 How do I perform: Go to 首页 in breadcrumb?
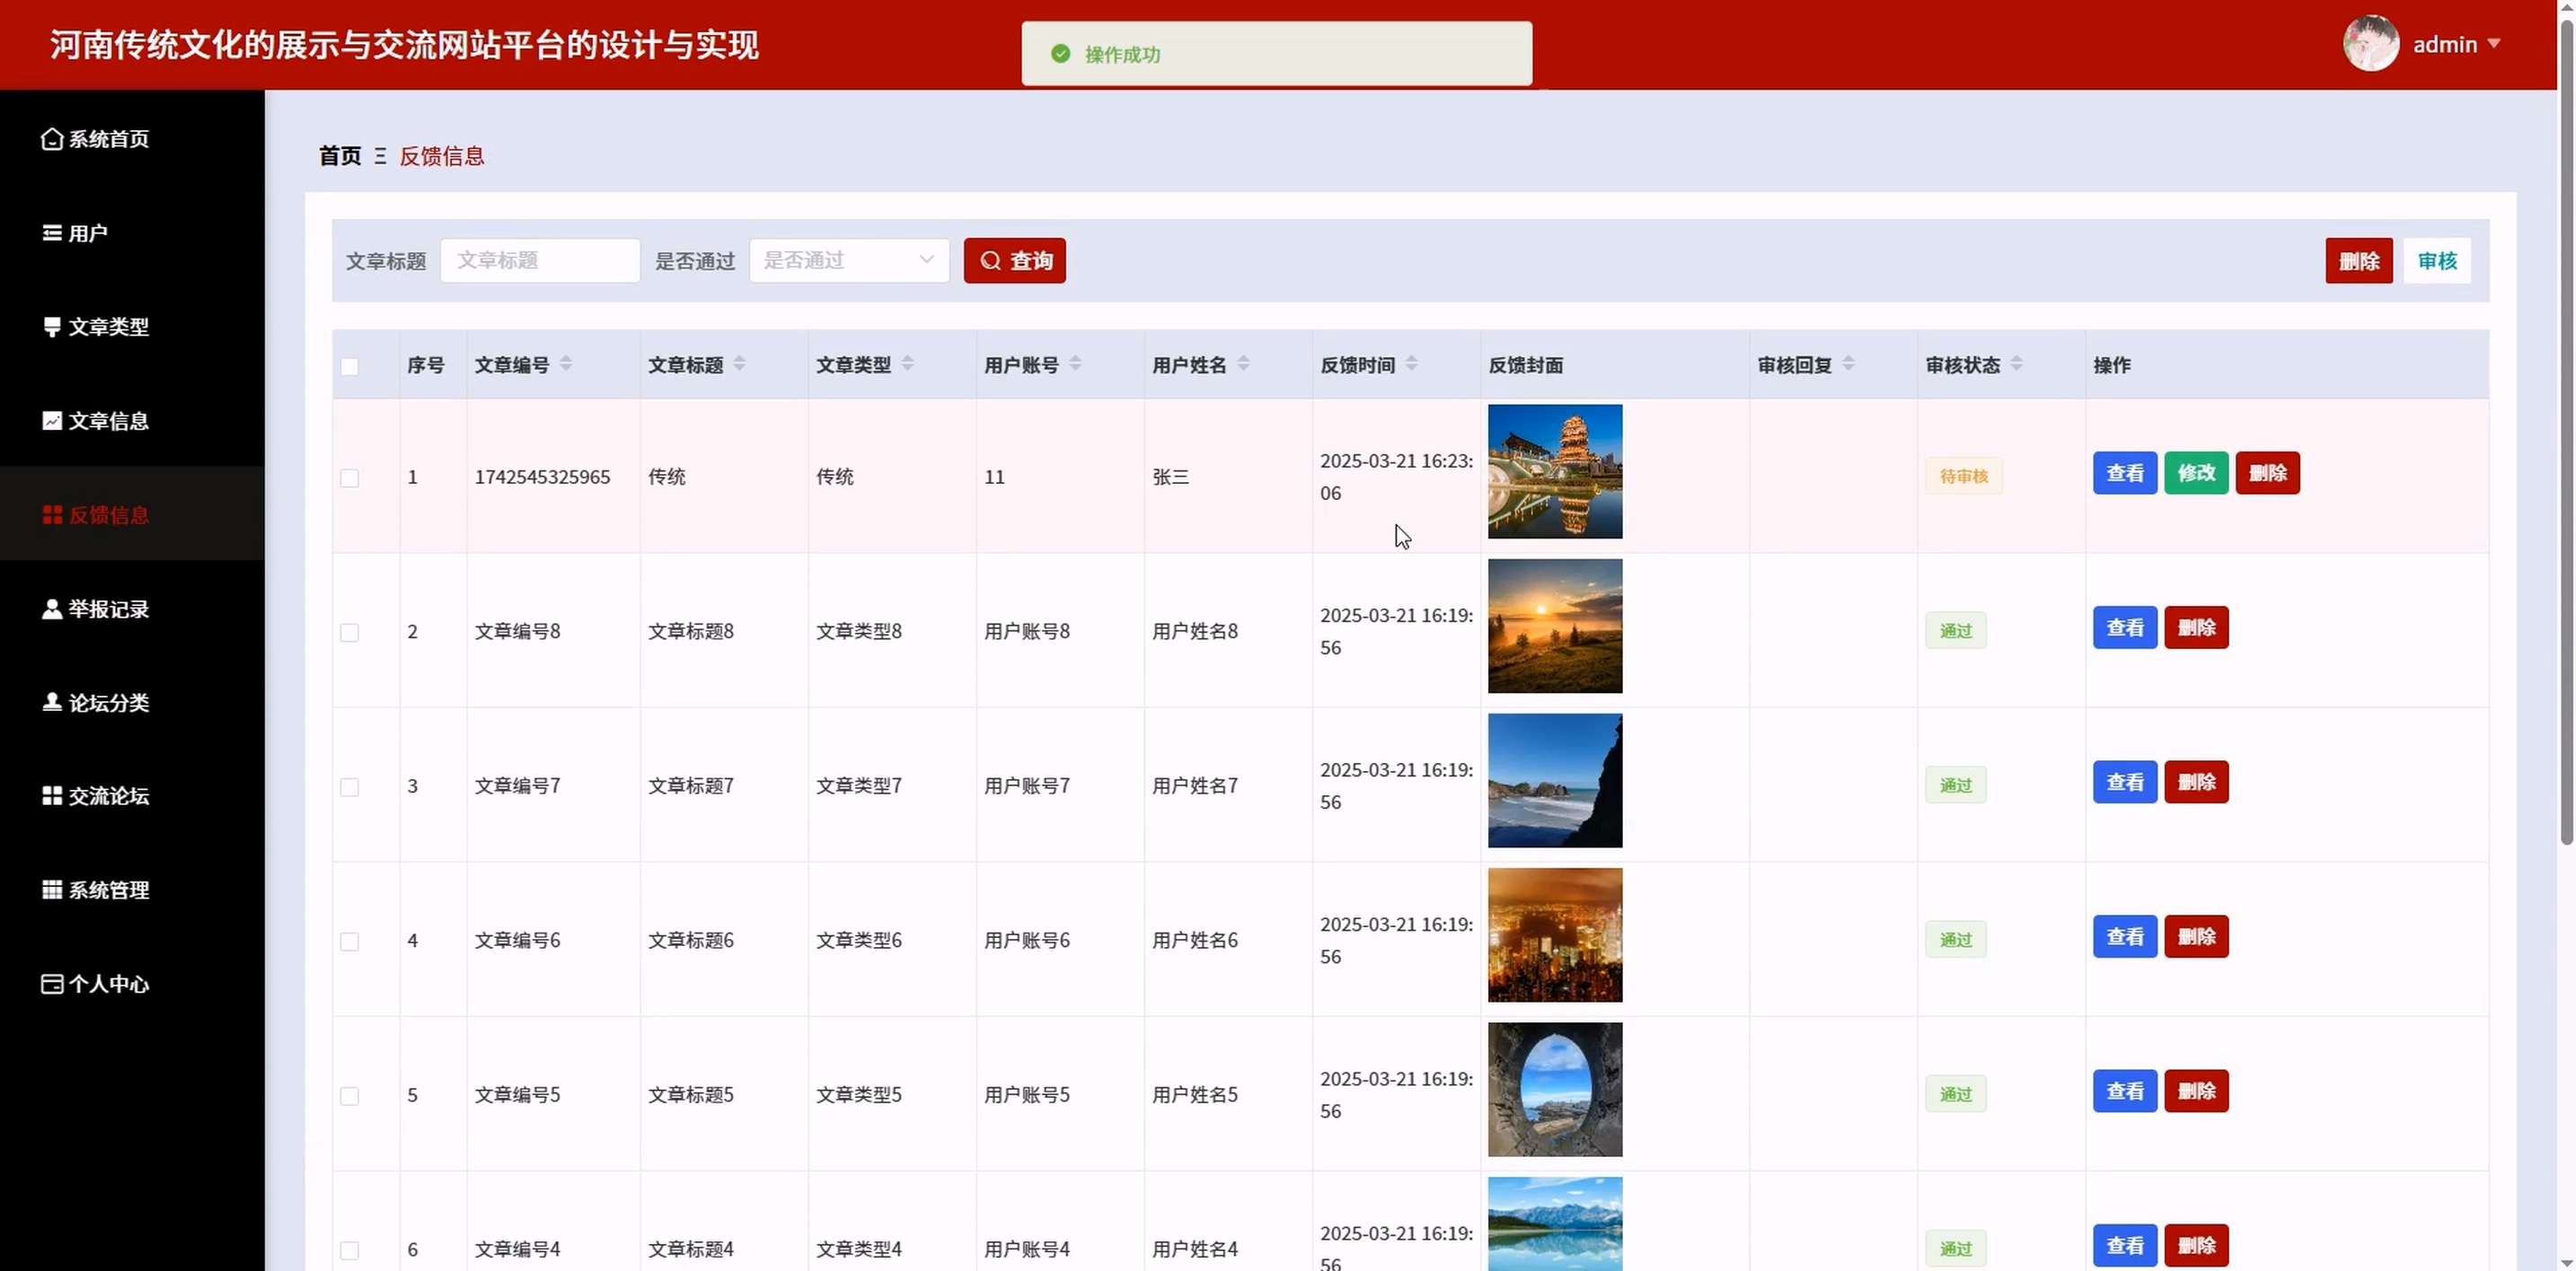pos(340,156)
